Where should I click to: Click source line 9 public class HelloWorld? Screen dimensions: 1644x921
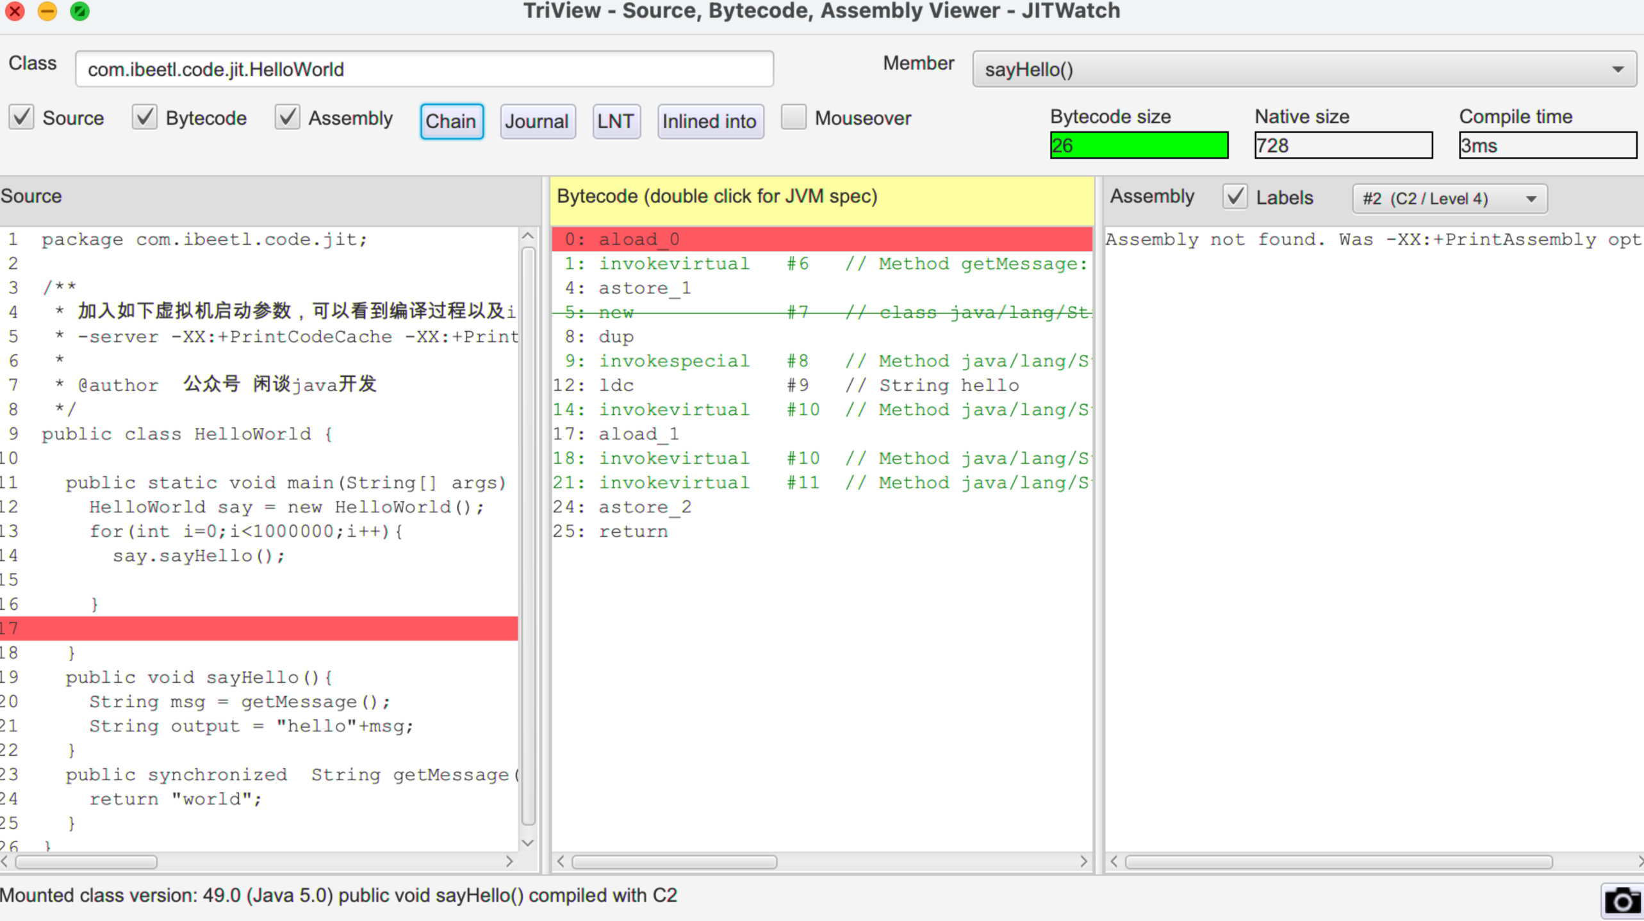259,434
